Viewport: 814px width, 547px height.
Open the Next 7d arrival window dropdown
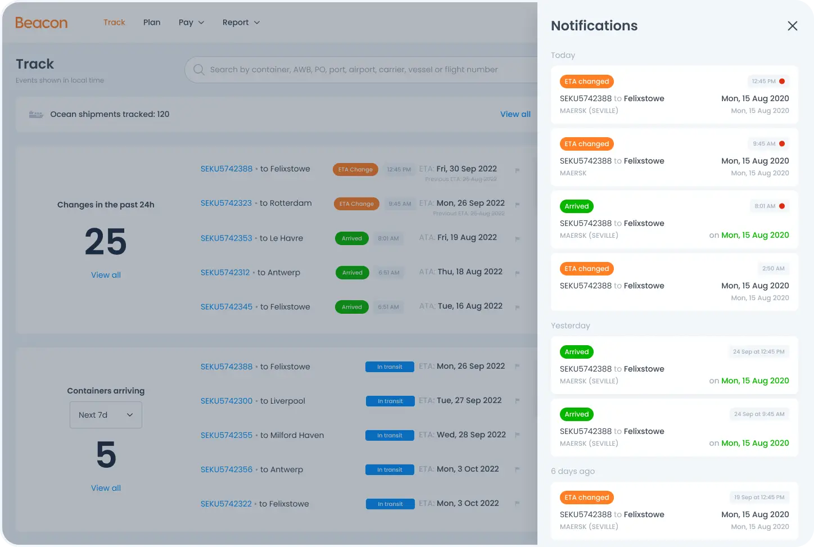(x=106, y=415)
